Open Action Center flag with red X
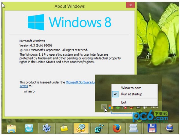The height and width of the screenshot is (135, 180). point(124,107)
